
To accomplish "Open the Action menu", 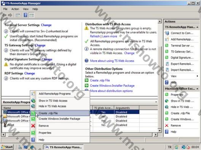I will click(x=15, y=9).
